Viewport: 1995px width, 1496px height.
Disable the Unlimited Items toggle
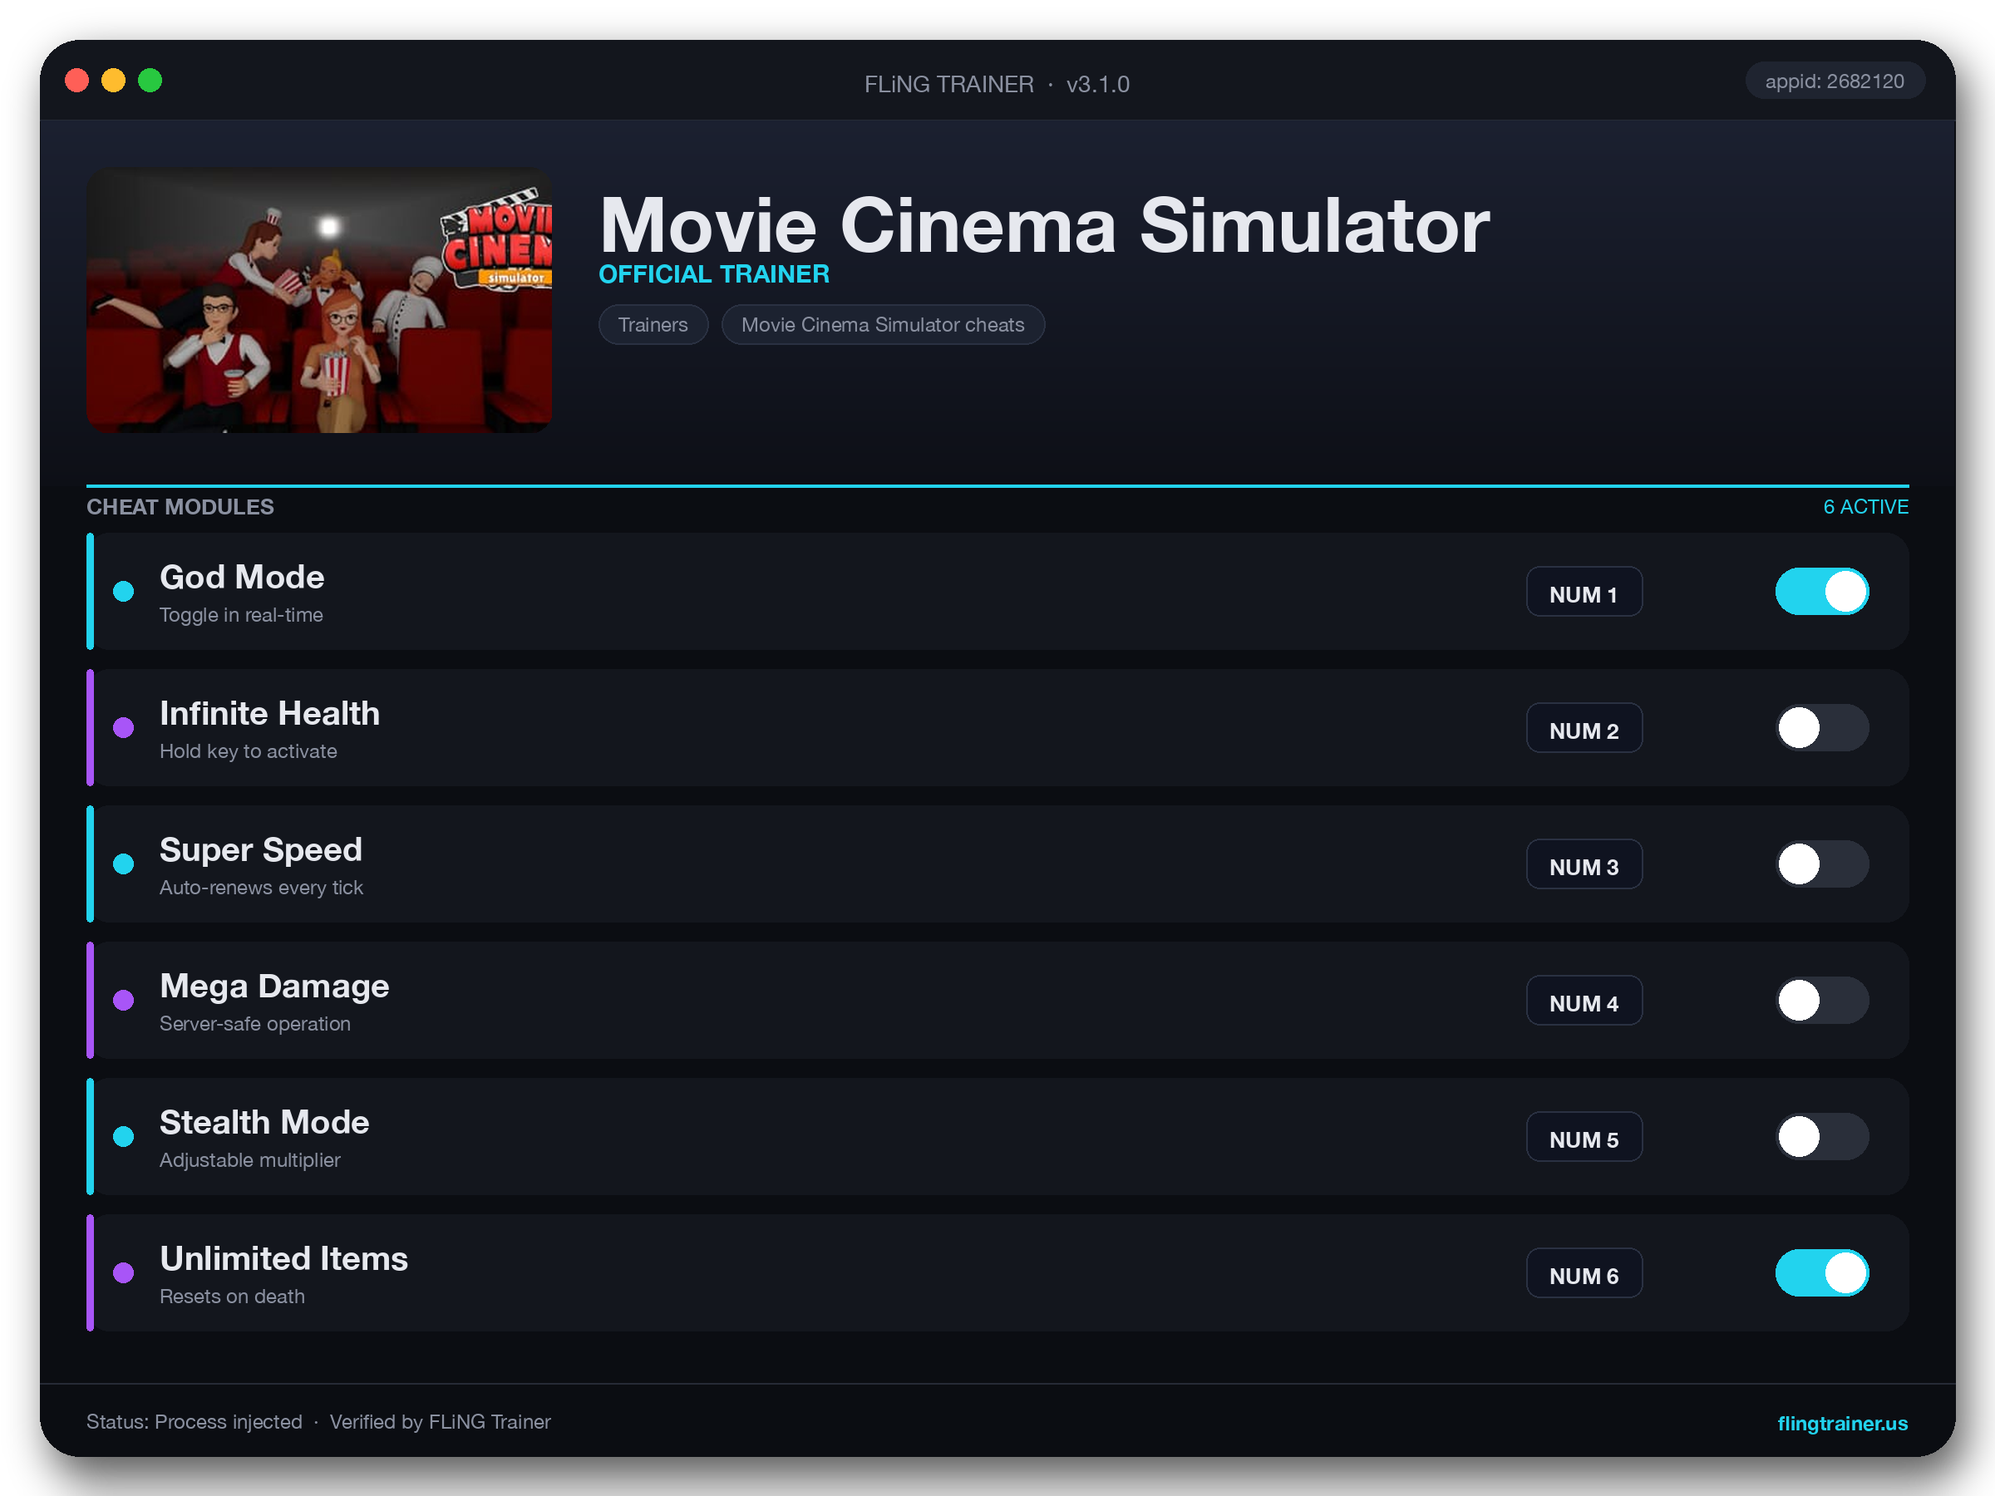tap(1822, 1272)
